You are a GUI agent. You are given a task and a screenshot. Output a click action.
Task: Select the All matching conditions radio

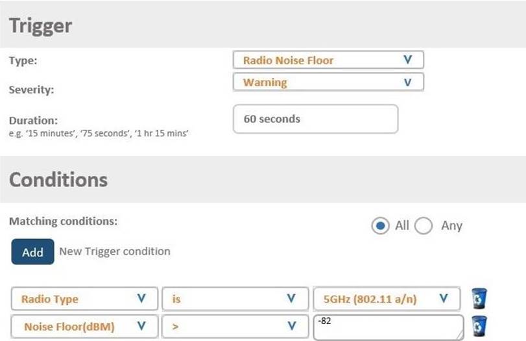tap(380, 226)
